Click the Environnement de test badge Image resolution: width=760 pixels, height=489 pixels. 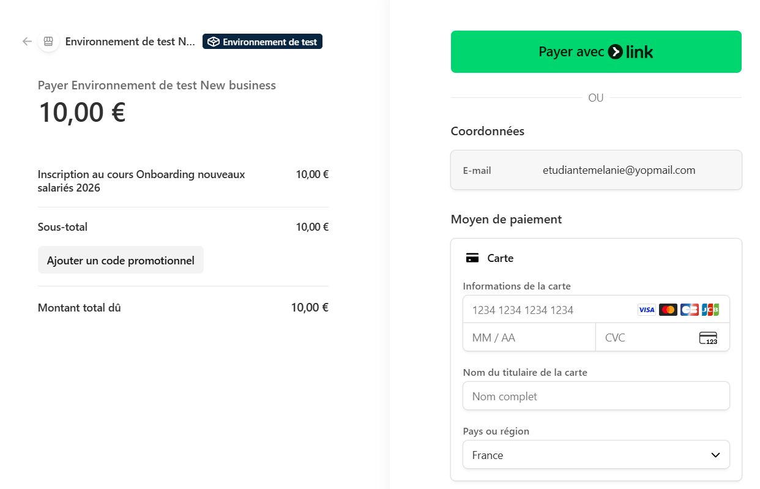263,42
